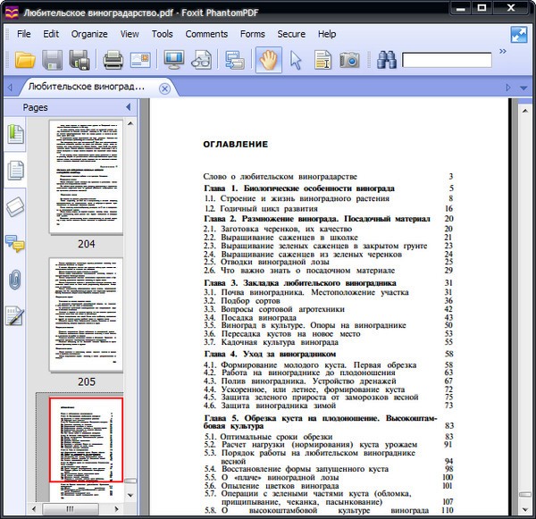Click line '2.2. Выращивание саженцев в школке'
The image size is (536, 519).
point(281,238)
